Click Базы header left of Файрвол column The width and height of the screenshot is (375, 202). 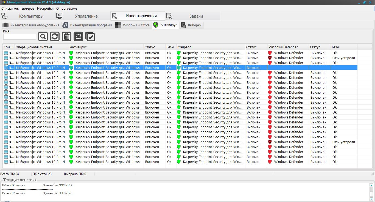(171, 47)
